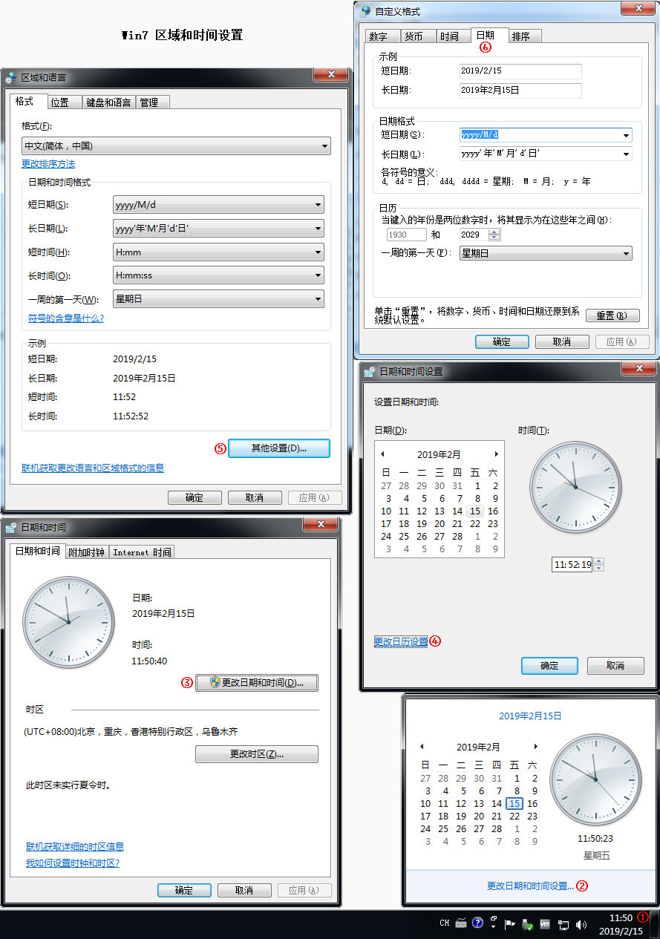Go to previous month in taskbar clock flyout
Screen dimensions: 660x939
(422, 747)
